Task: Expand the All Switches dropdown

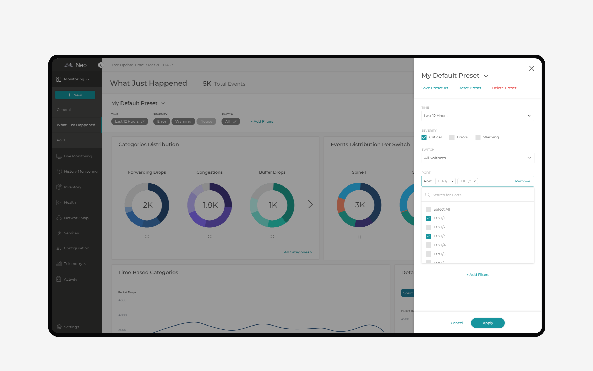Action: tap(478, 158)
